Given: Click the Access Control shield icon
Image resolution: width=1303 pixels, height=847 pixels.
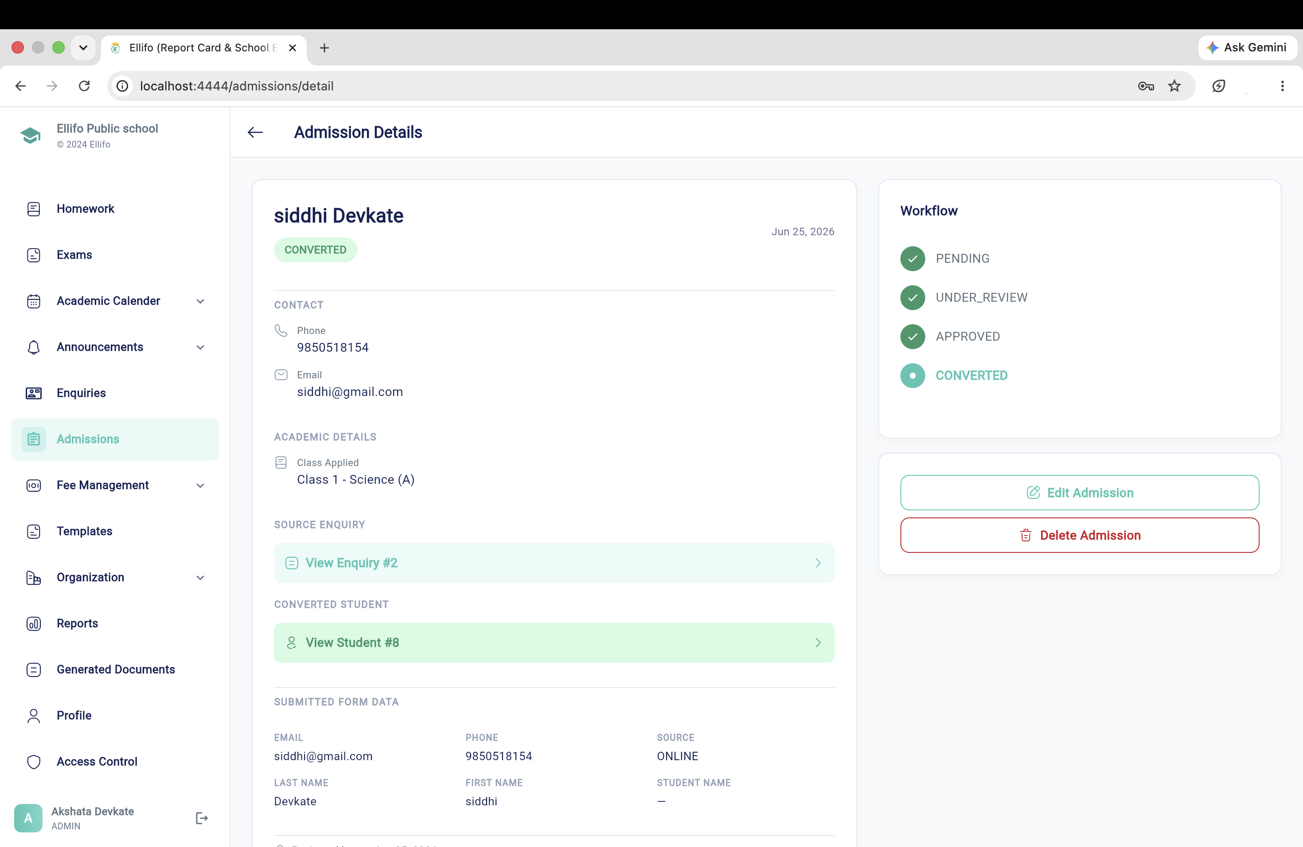Looking at the screenshot, I should tap(33, 762).
